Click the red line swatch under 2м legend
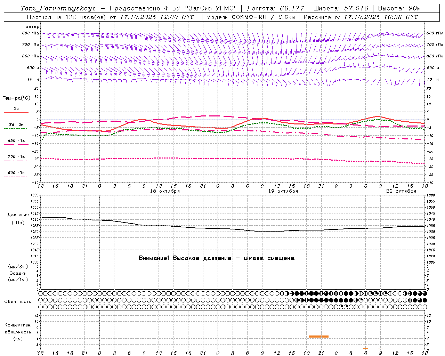 point(16,112)
